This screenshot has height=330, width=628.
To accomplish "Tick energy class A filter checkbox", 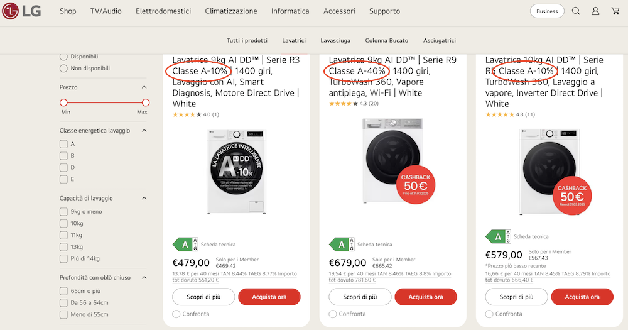I will pyautogui.click(x=63, y=144).
